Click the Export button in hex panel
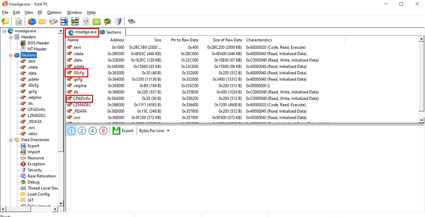Viewport: 425px width, 217px height. [x=123, y=131]
